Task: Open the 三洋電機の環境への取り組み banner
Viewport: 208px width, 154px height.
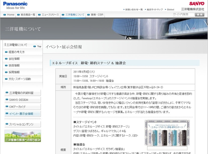Action: click(23, 136)
